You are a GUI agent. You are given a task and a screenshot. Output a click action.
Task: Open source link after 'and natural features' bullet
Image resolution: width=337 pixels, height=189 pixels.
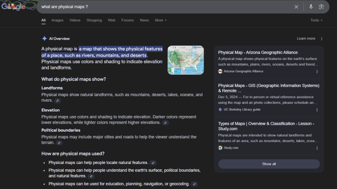(91, 176)
